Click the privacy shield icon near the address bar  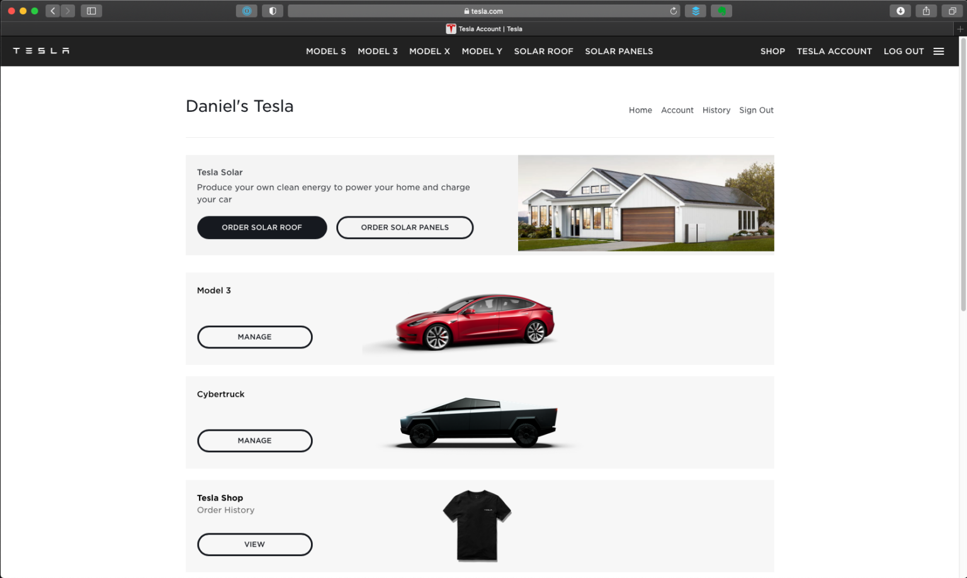[273, 11]
